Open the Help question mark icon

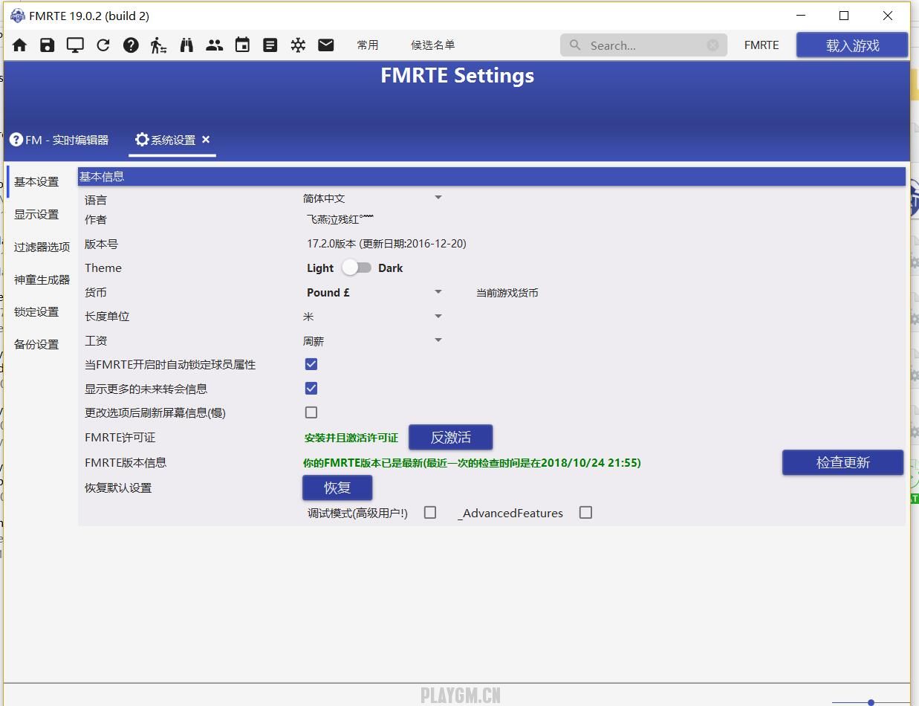click(x=131, y=45)
